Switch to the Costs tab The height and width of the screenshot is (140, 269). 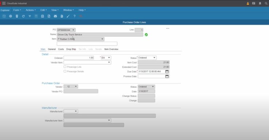[x=61, y=49]
